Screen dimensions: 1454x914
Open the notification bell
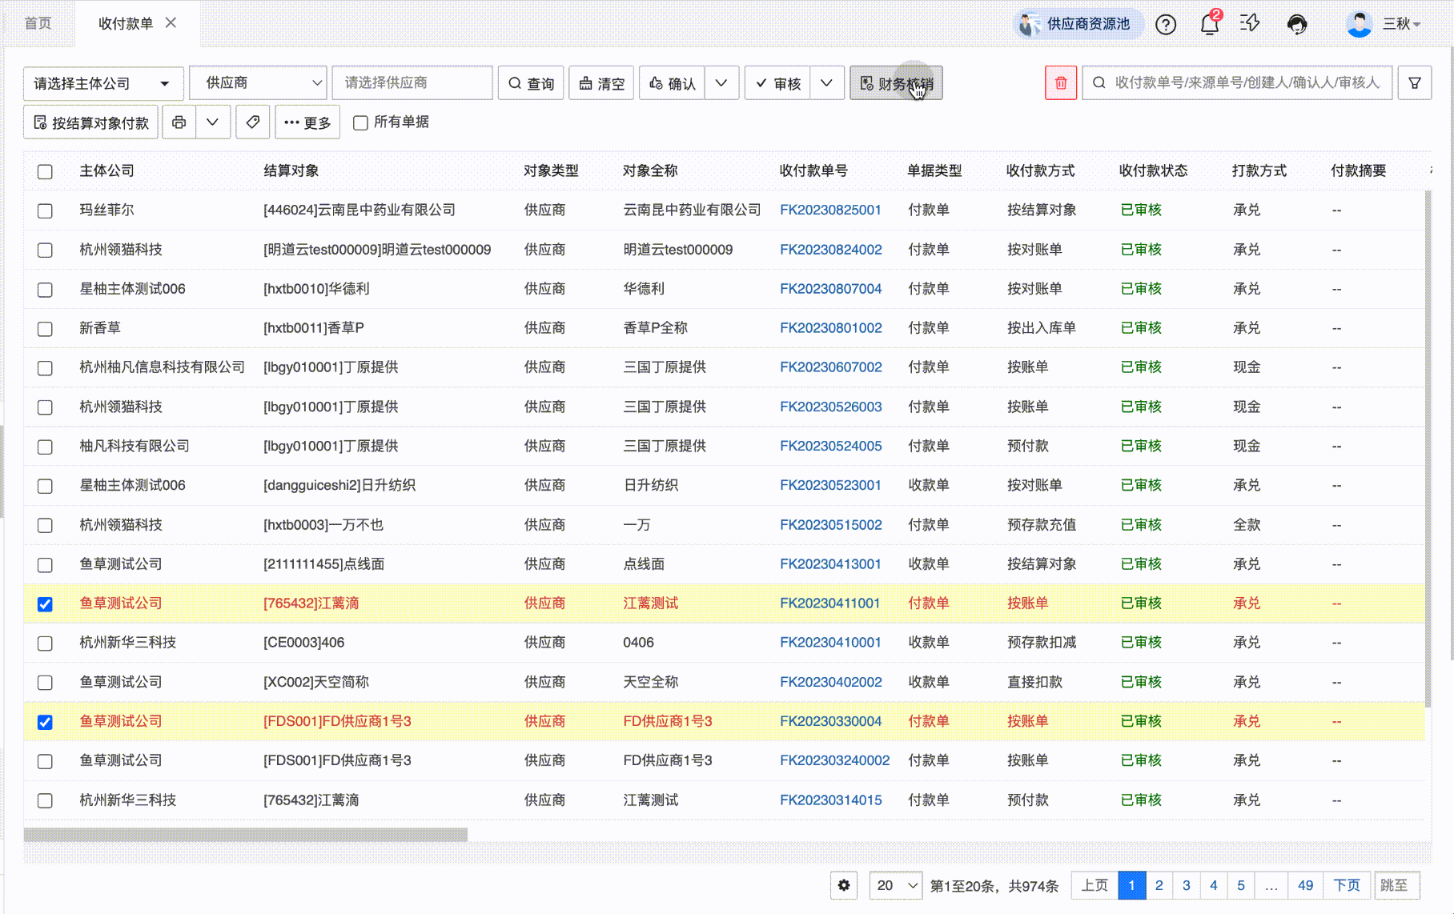point(1209,24)
